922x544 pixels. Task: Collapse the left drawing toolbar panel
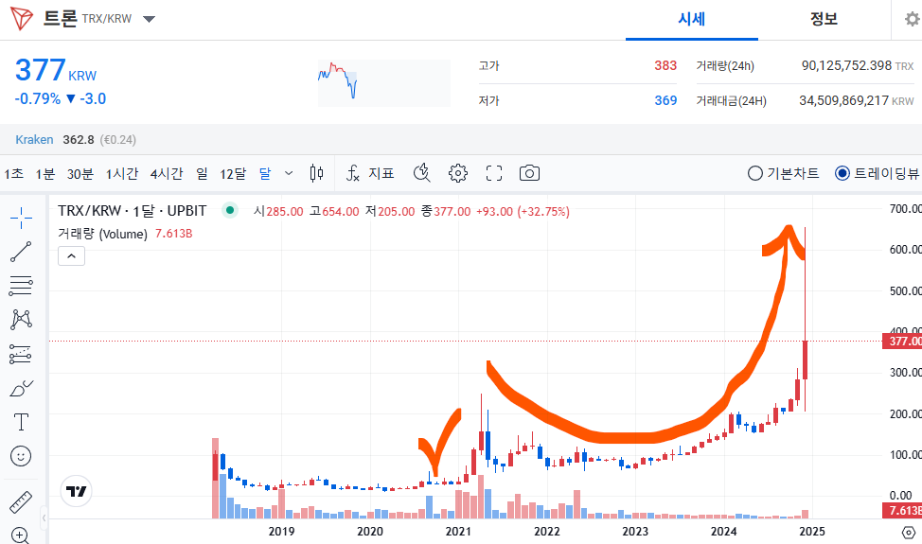click(x=44, y=518)
